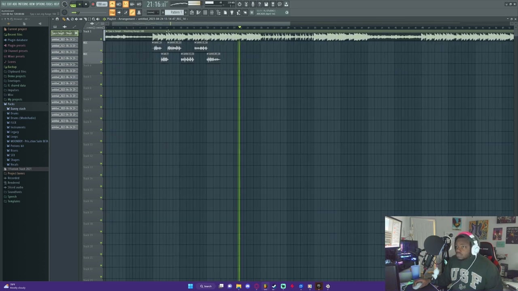The height and width of the screenshot is (291, 518).
Task: Stop playback with the transport stop button
Action: point(86,4)
